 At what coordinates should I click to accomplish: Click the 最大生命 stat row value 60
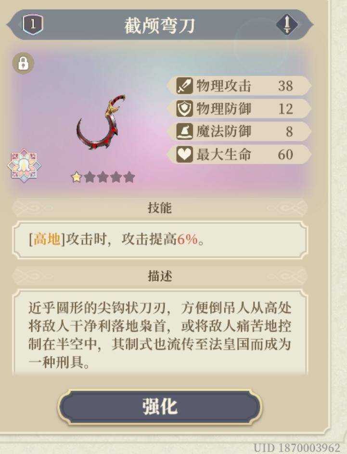click(x=285, y=155)
